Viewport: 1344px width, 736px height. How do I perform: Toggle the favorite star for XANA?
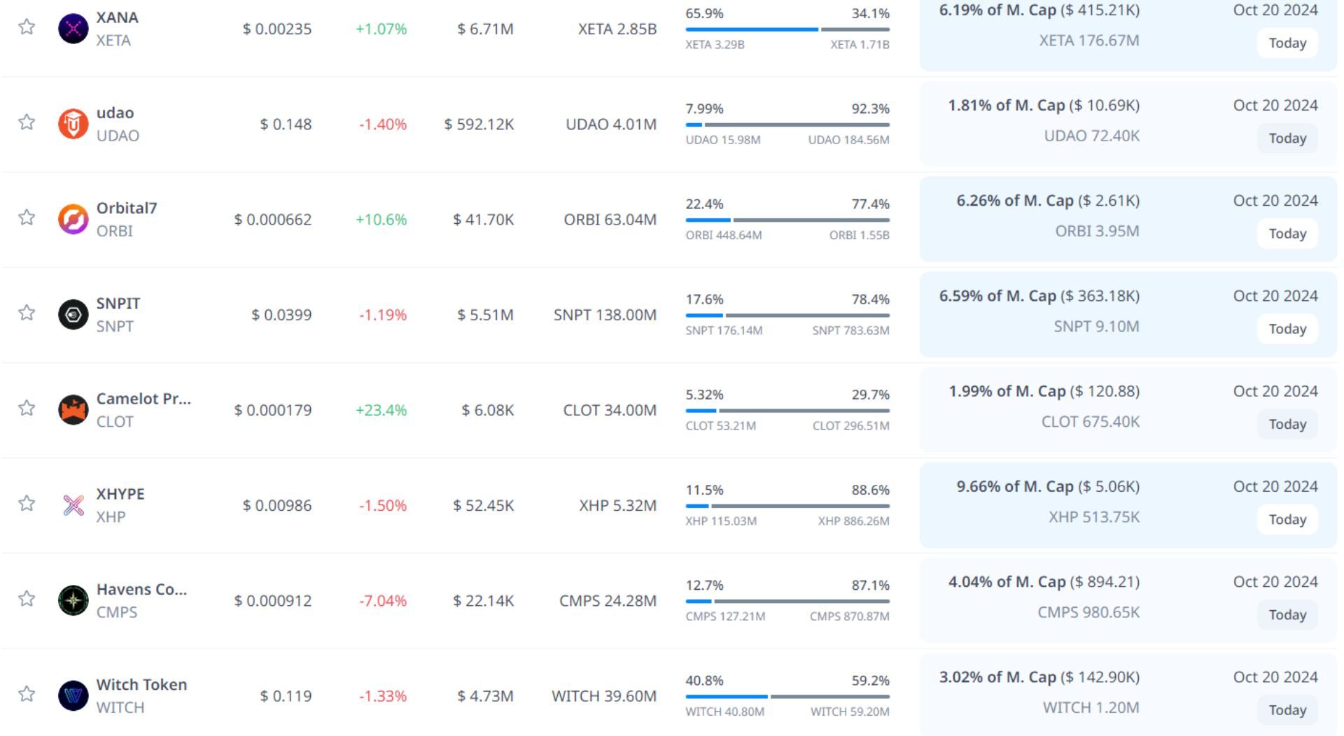27,27
